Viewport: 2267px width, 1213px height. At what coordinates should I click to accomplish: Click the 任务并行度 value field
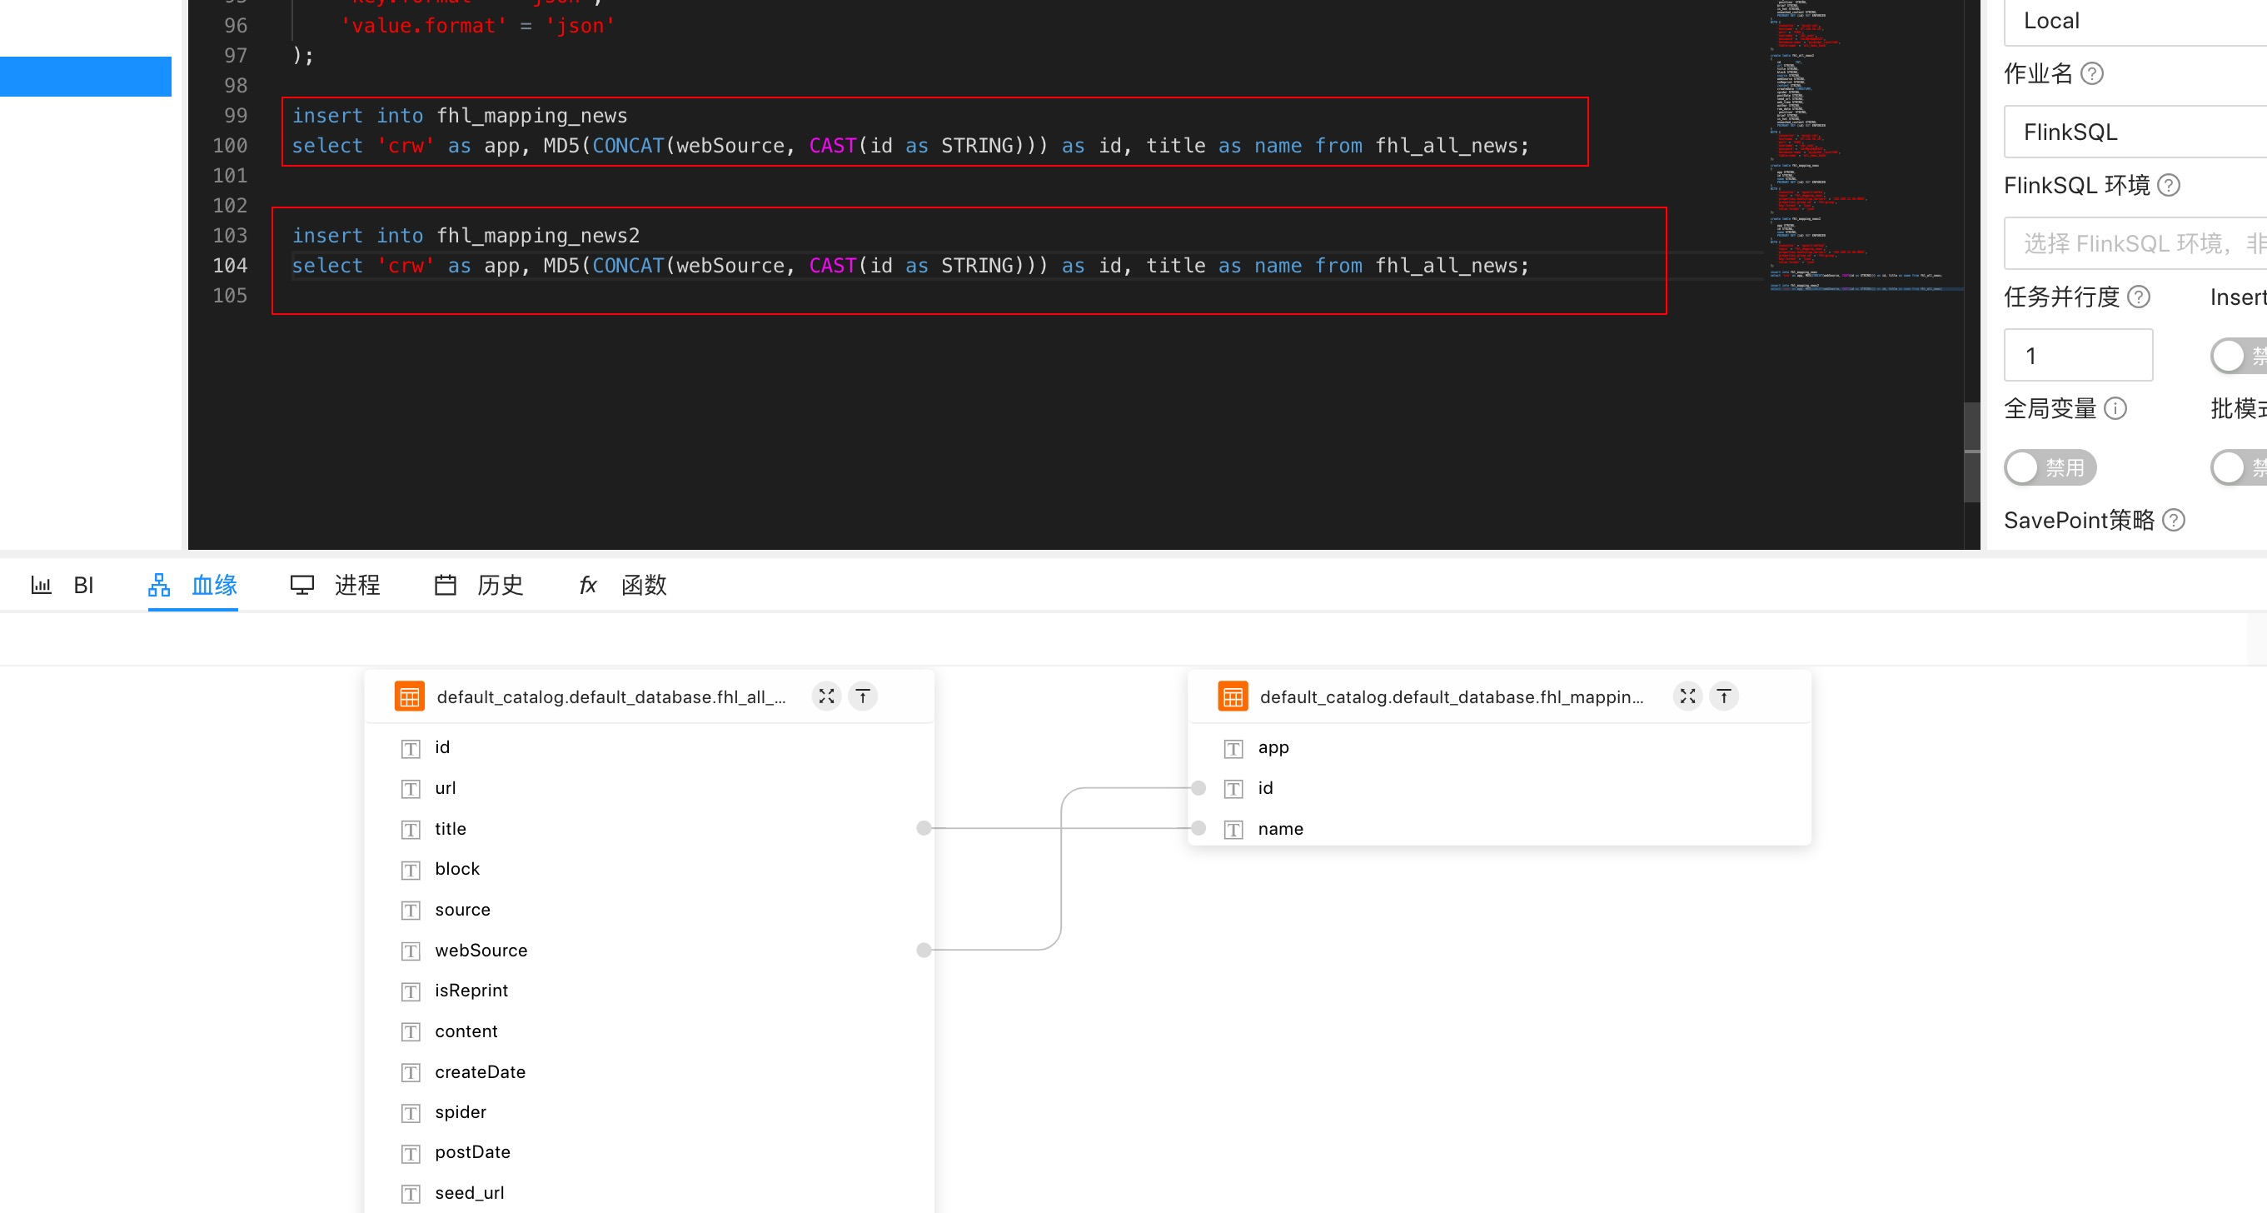pyautogui.click(x=2078, y=356)
